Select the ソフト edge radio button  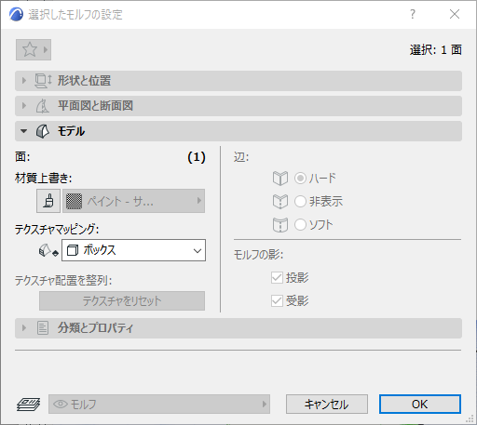coord(300,224)
